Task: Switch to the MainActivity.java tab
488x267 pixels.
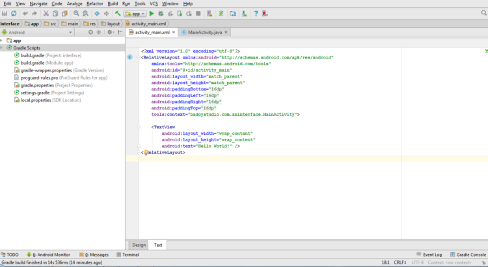Action: tap(205, 32)
